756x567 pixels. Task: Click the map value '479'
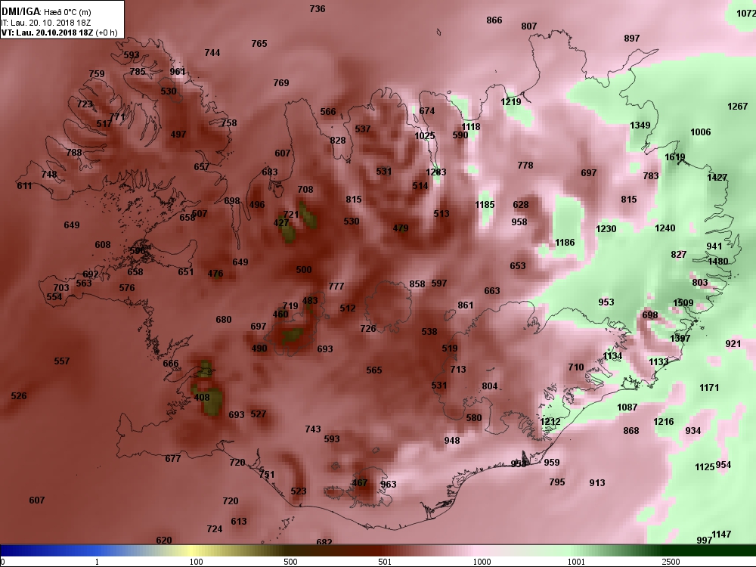[401, 228]
